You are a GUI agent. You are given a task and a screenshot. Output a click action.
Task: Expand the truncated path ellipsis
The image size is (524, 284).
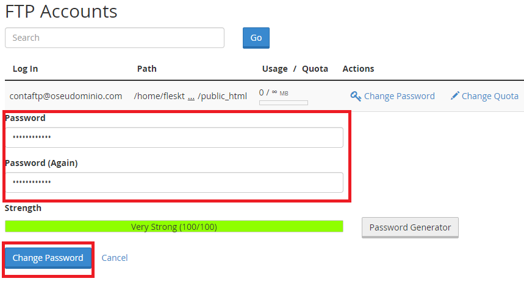tap(191, 96)
